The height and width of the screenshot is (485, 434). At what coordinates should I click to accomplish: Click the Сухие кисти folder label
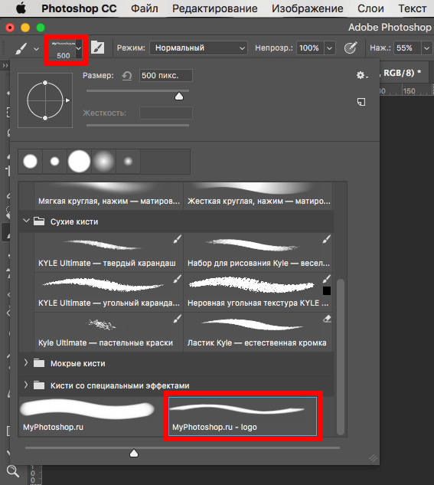click(x=74, y=221)
